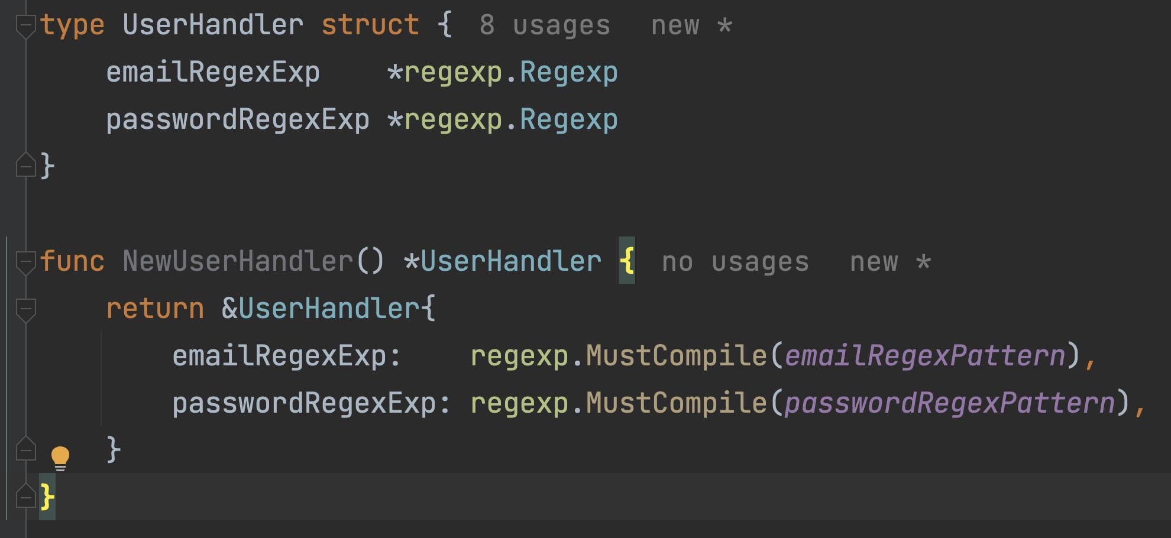Click the Regexp type of passwordRegexExp field

(x=569, y=120)
